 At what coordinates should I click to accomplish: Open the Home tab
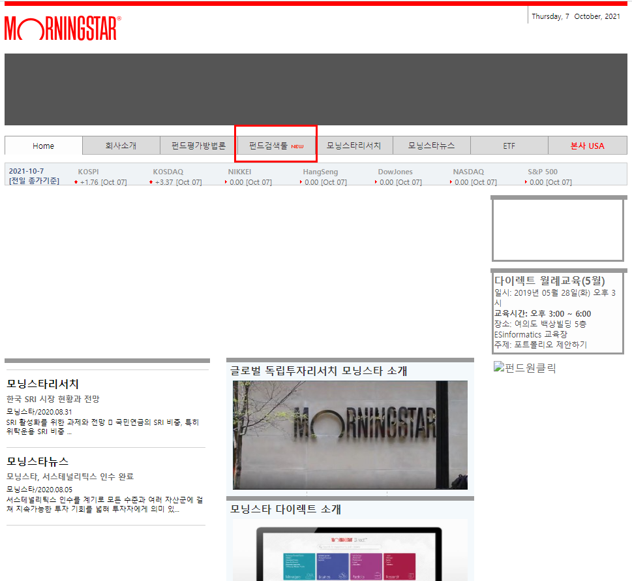pos(44,146)
